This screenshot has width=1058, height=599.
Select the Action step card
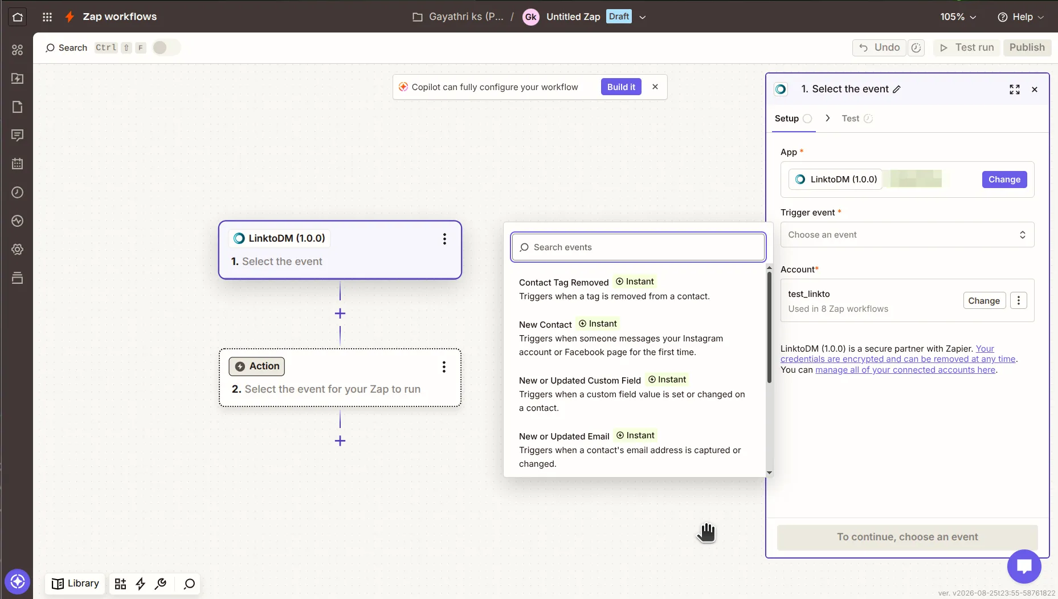(x=340, y=378)
